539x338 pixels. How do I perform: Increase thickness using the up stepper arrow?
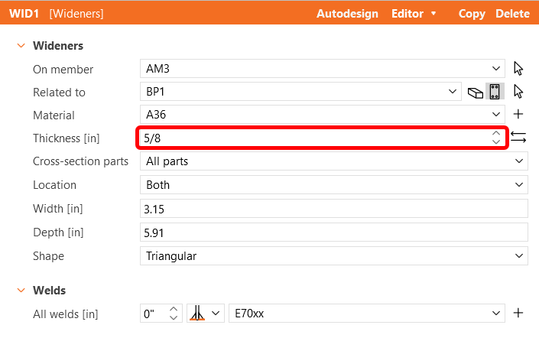tap(496, 134)
